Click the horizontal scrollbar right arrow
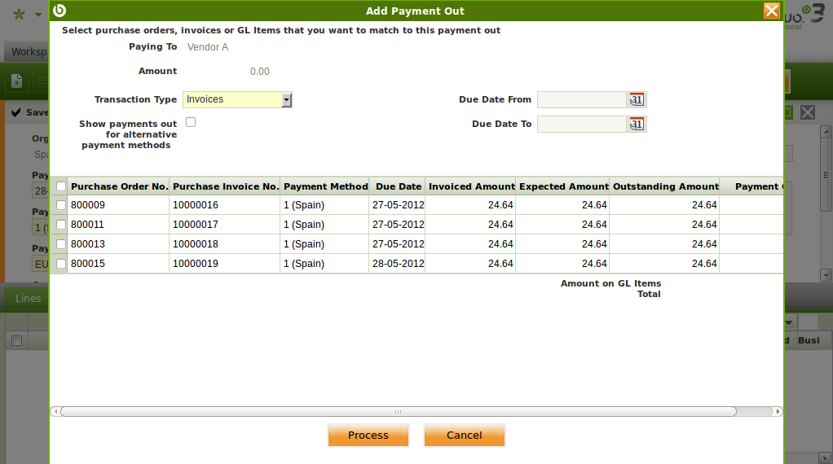Screen dimensions: 833x464 (778, 412)
